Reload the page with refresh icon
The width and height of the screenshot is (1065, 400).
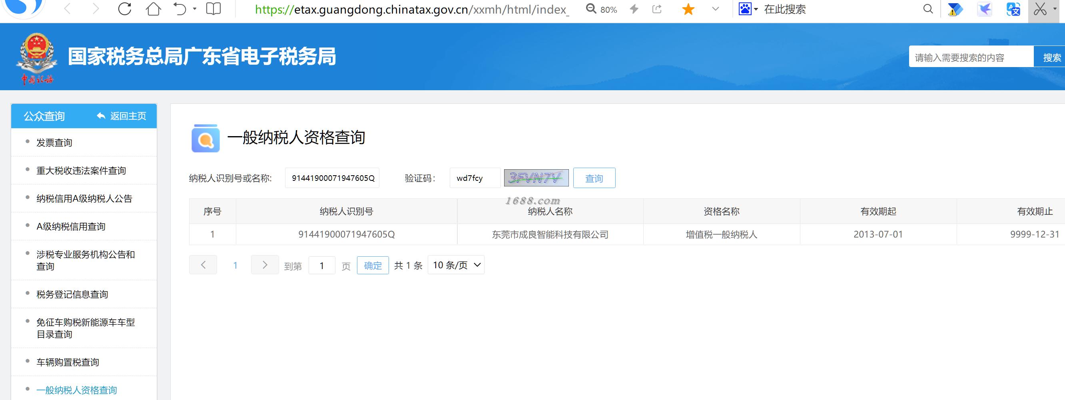(x=124, y=9)
